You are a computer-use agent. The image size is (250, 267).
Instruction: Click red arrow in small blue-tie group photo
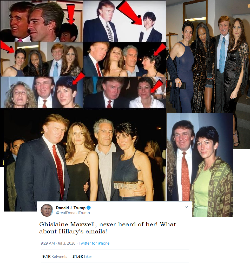(8, 47)
